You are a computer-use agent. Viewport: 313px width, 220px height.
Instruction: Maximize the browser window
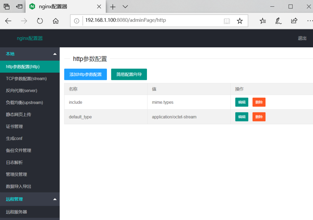pyautogui.click(x=291, y=7)
